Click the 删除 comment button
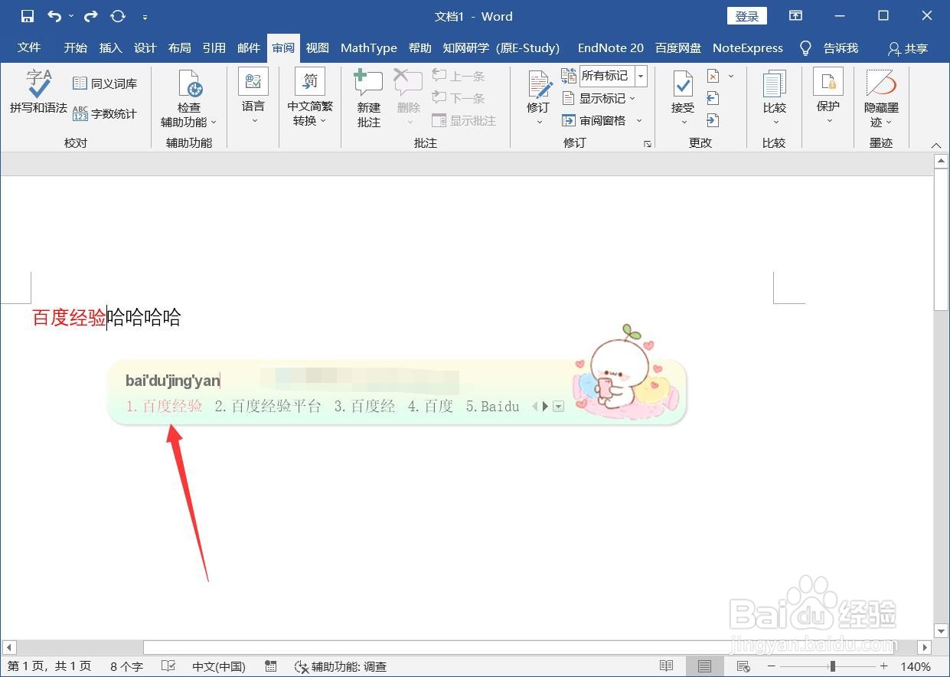 tap(409, 98)
